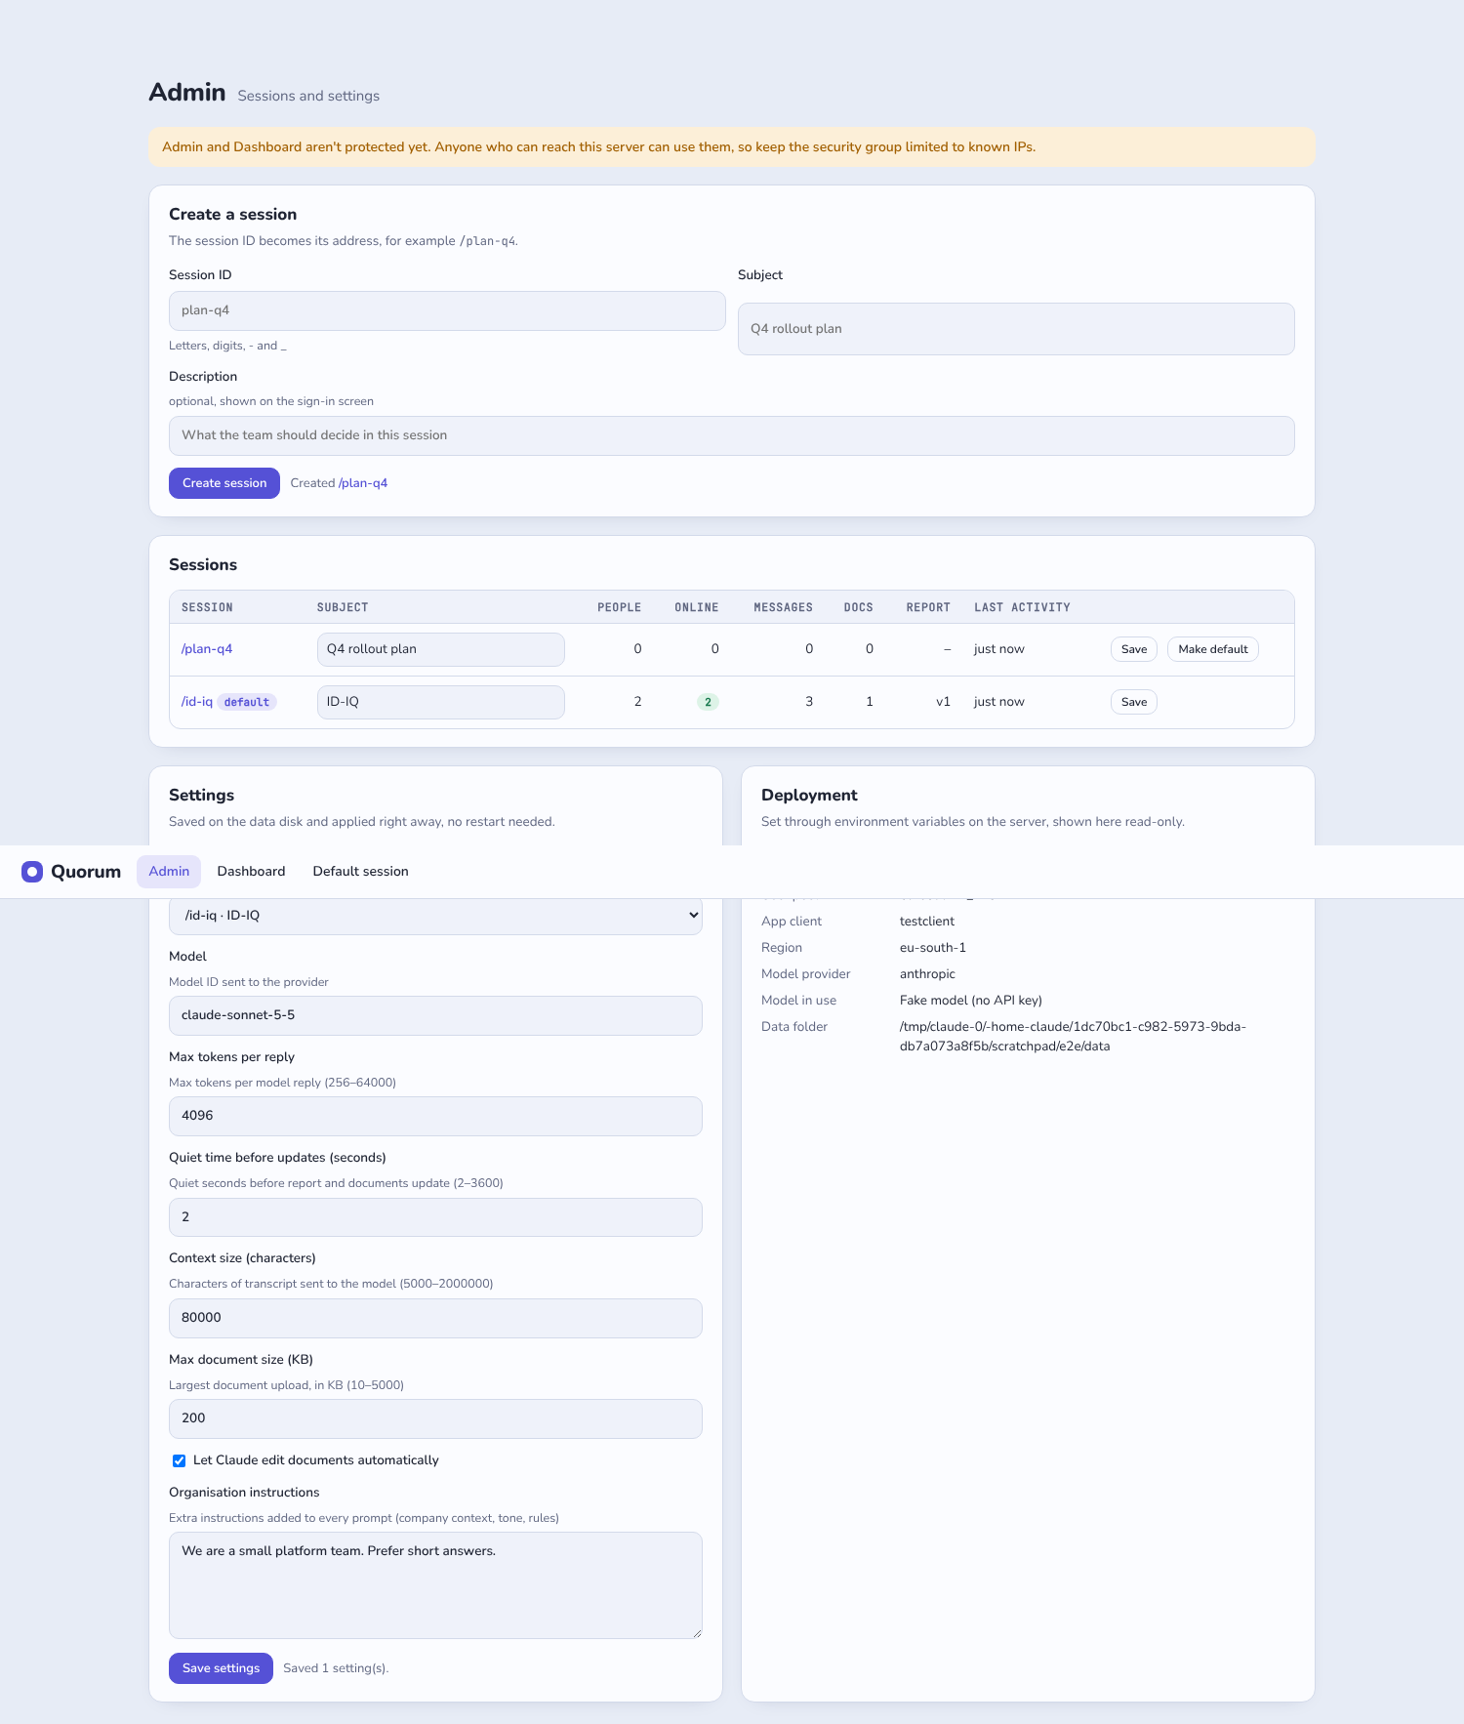Save the /plan-q4 session row

[x=1134, y=649]
